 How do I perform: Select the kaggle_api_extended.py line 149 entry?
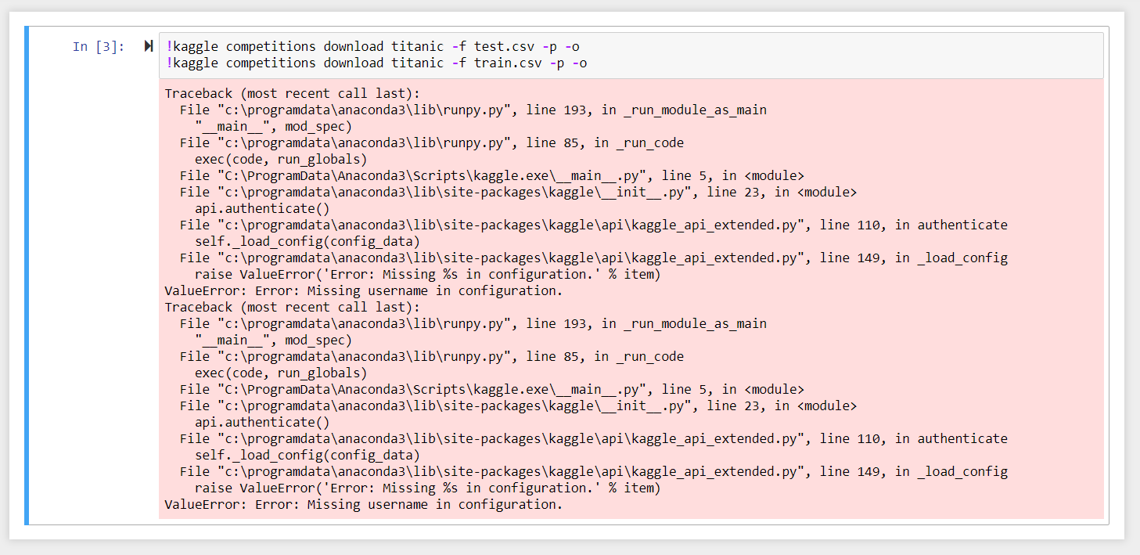pos(583,258)
